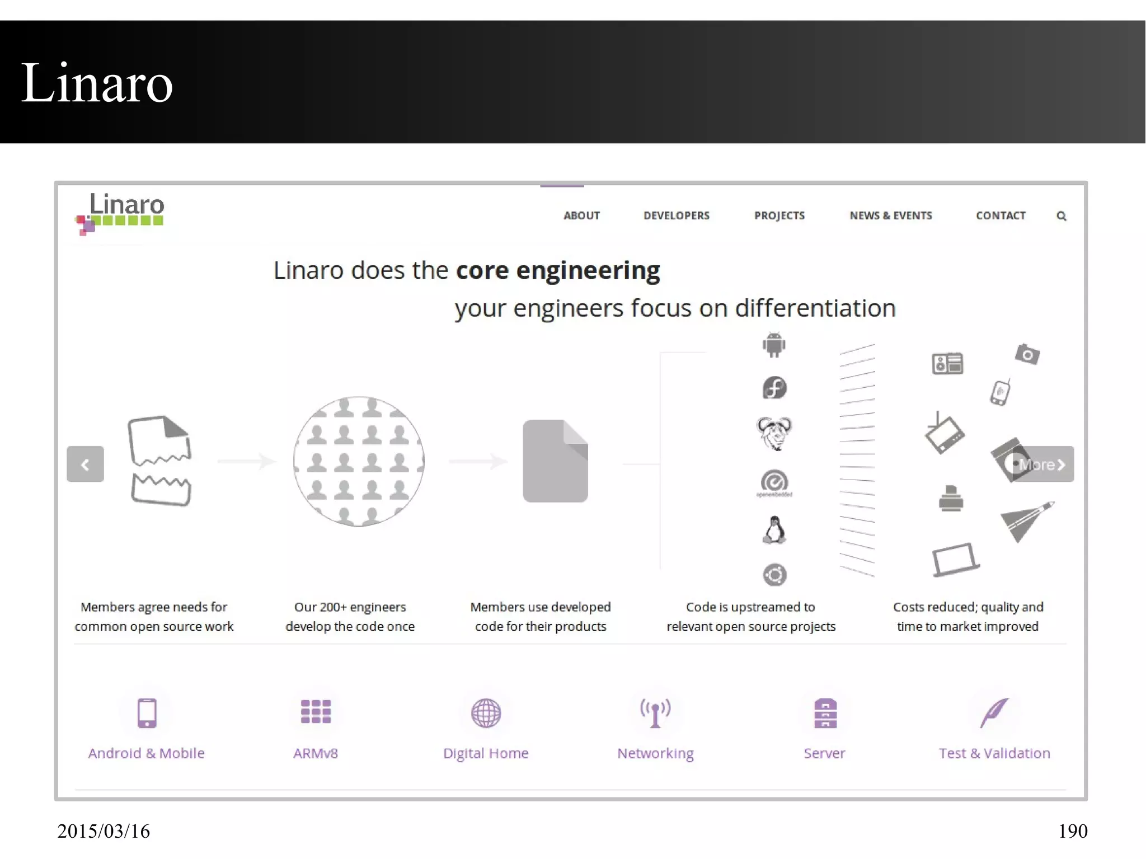Screen dimensions: 1146x859
Task: Click the Android robot logo icon
Action: (x=774, y=345)
